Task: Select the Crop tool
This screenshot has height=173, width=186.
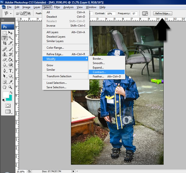Action: (5, 43)
